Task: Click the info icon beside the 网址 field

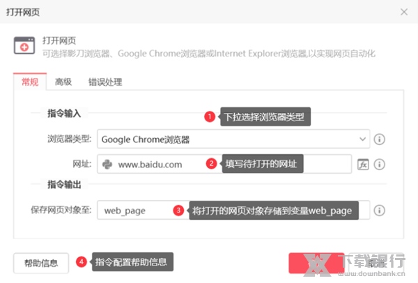Action: [380, 165]
